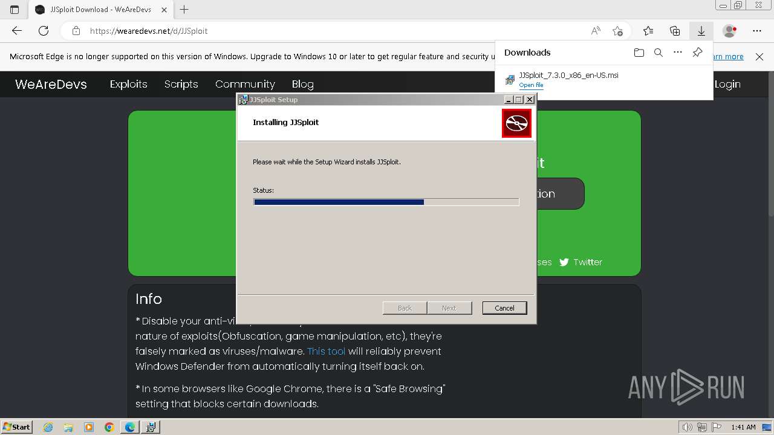Open a new browser tab
The width and height of the screenshot is (774, 435).
coord(184,9)
